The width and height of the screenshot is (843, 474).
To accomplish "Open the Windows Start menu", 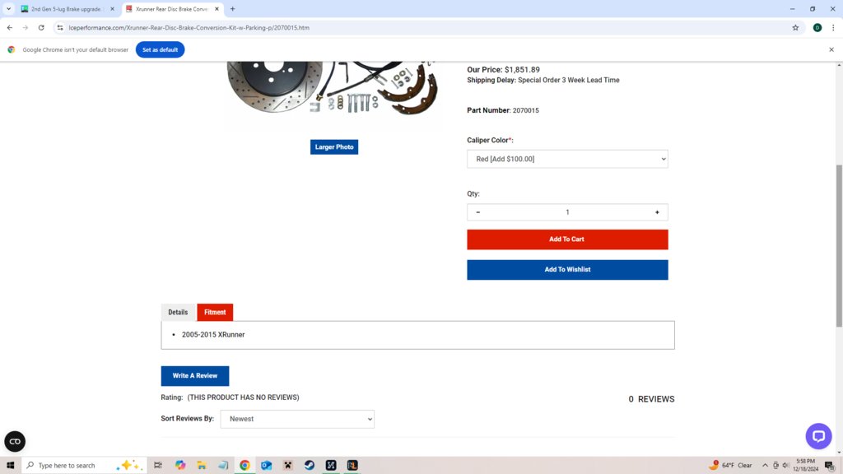I will pyautogui.click(x=10, y=466).
